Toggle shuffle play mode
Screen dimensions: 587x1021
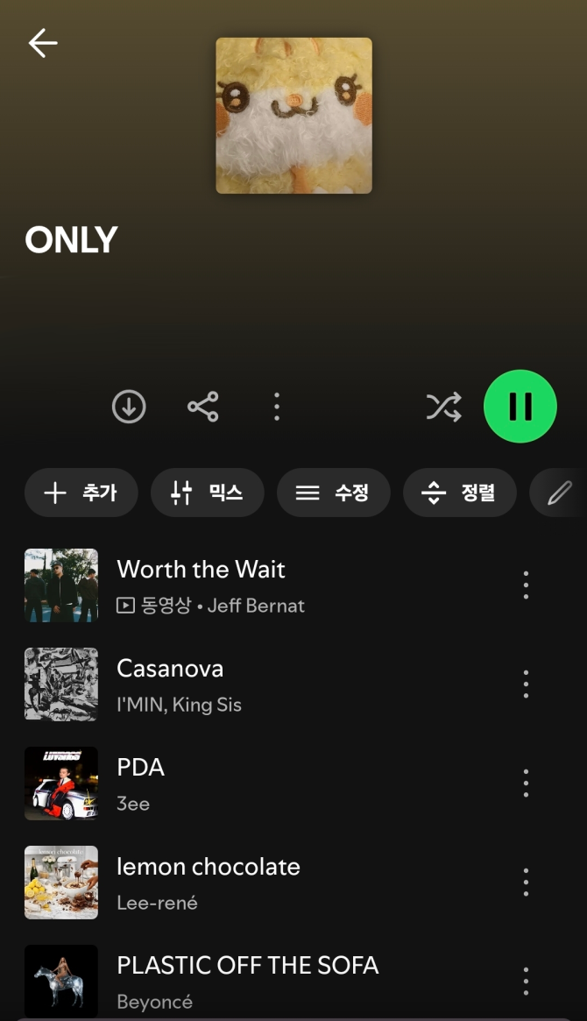click(x=444, y=407)
